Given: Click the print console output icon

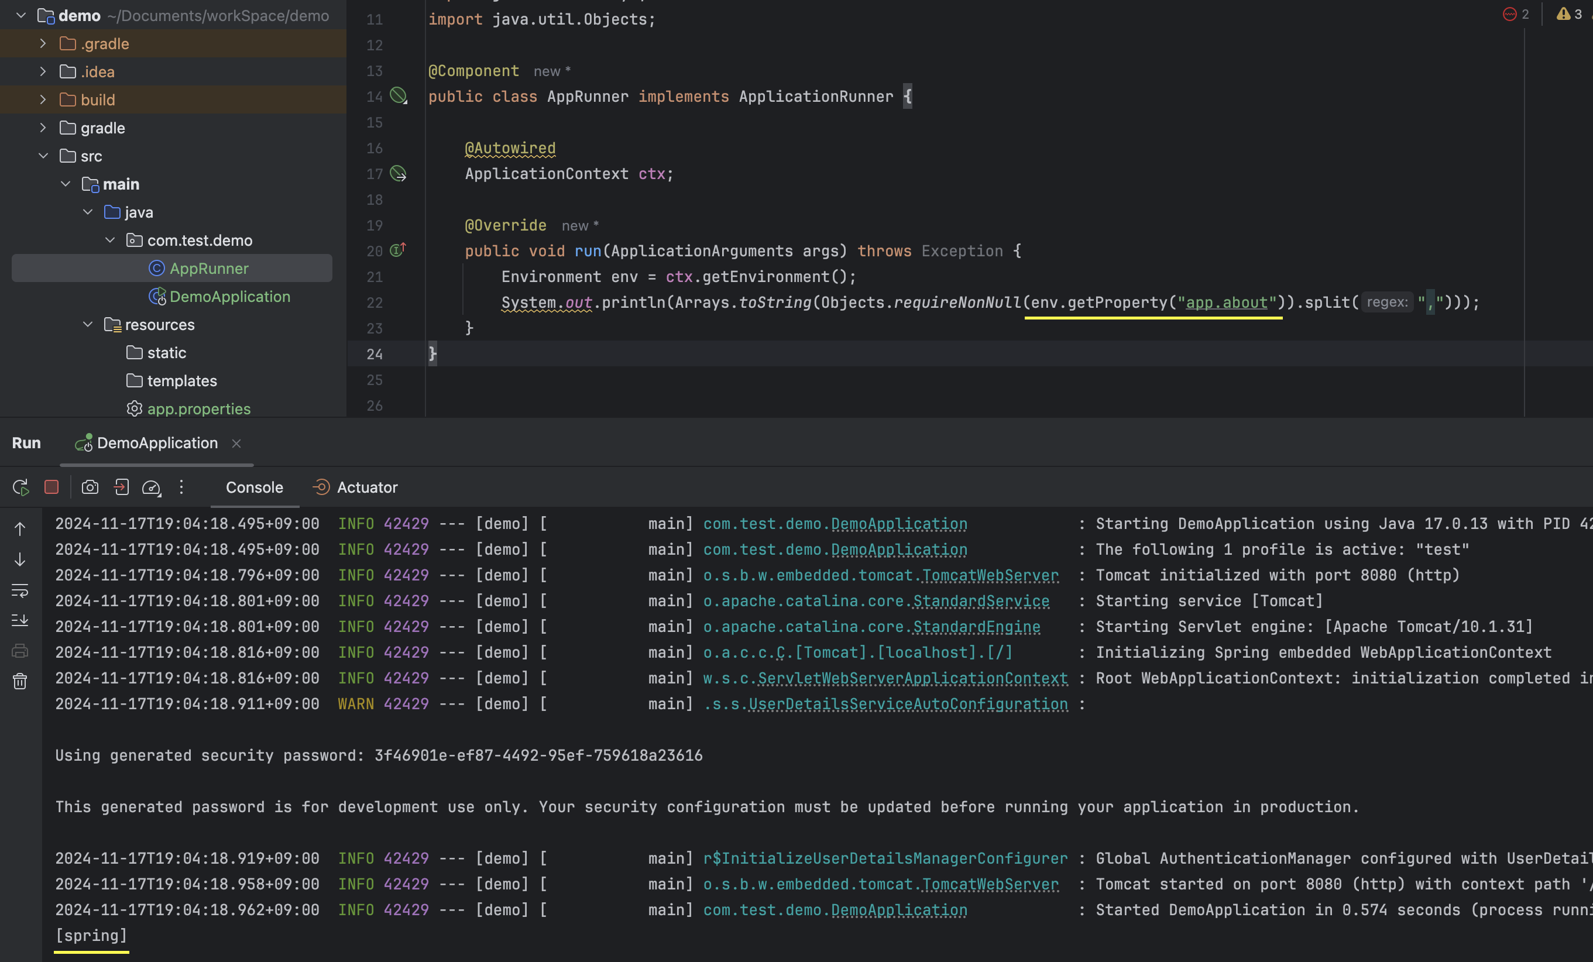Looking at the screenshot, I should coord(20,651).
